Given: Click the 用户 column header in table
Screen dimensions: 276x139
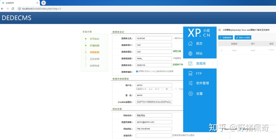Looking at the screenshot, I should [253, 44].
